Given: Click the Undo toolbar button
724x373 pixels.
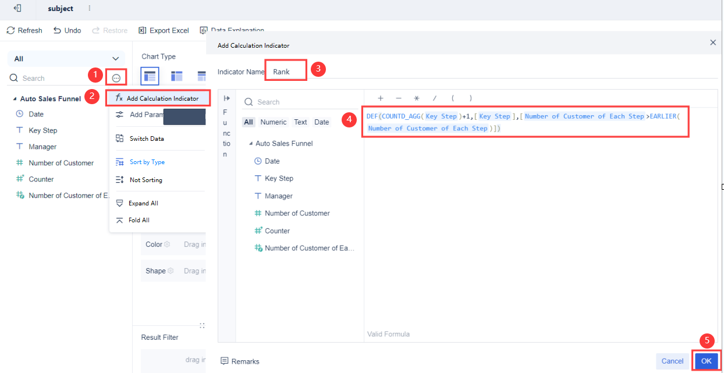Looking at the screenshot, I should [x=68, y=30].
